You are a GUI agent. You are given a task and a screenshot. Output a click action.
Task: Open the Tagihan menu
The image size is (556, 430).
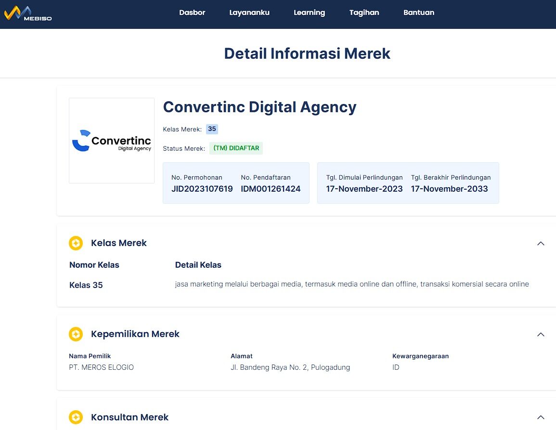click(364, 13)
